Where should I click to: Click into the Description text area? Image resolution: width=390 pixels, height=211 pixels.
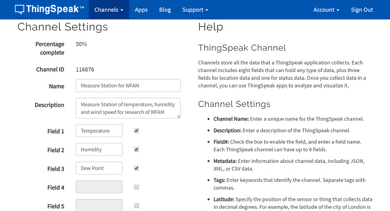click(x=128, y=108)
